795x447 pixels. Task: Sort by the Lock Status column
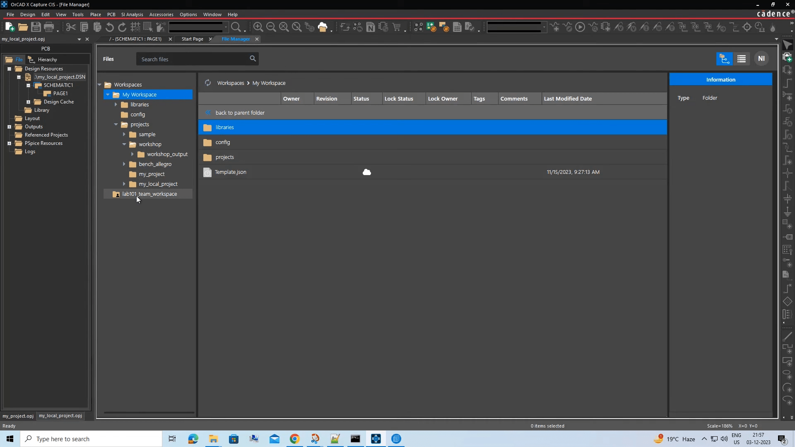(399, 99)
